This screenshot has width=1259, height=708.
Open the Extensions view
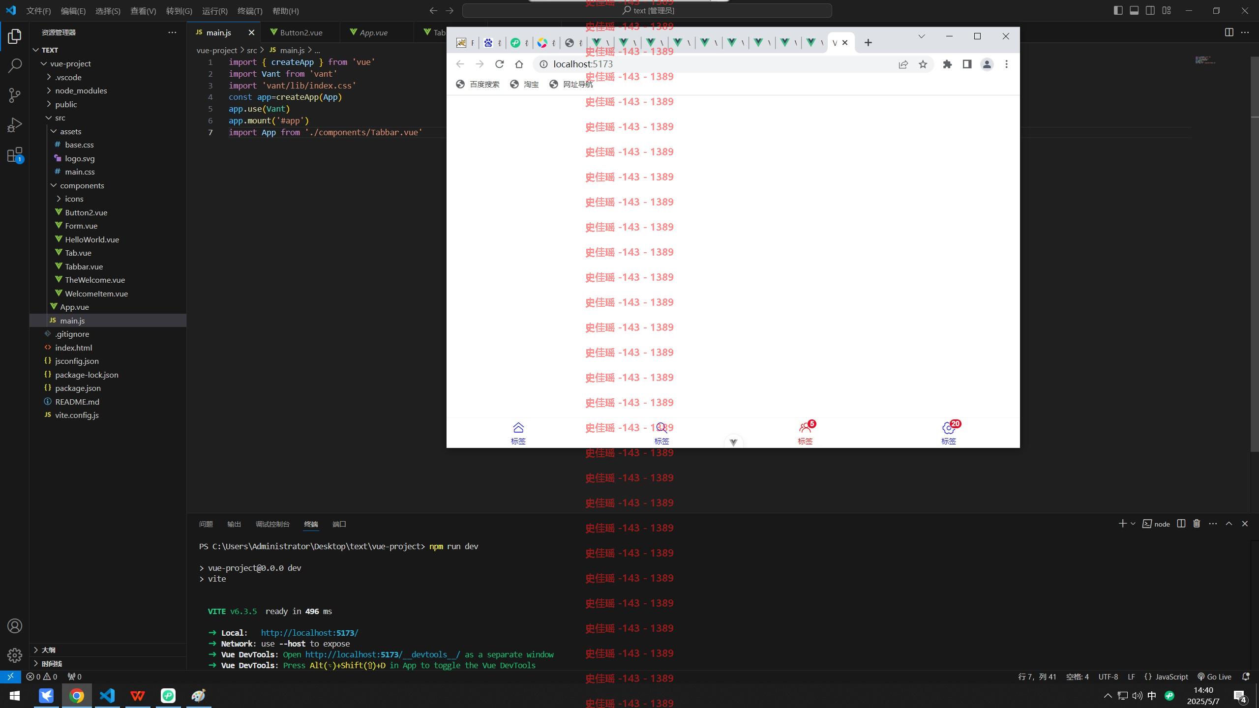point(15,155)
